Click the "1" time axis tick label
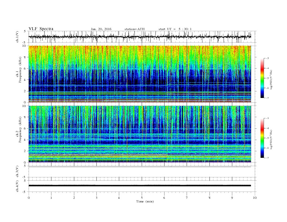Image resolution: width=287 pixels, height=222 pixels. click(51, 198)
